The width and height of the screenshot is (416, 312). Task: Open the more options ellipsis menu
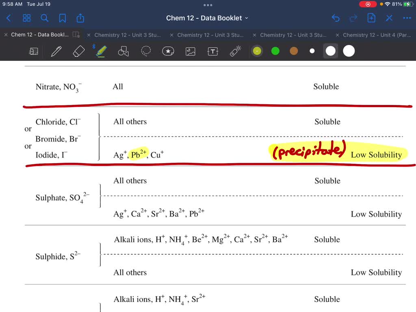coord(407,18)
